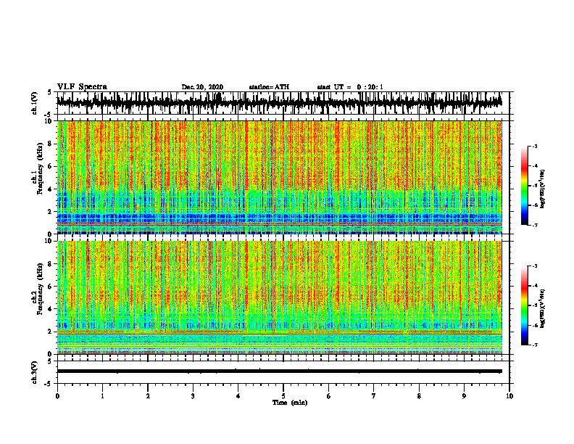574x444 pixels.
Task: Click time axis tick label 5
Action: point(283,396)
